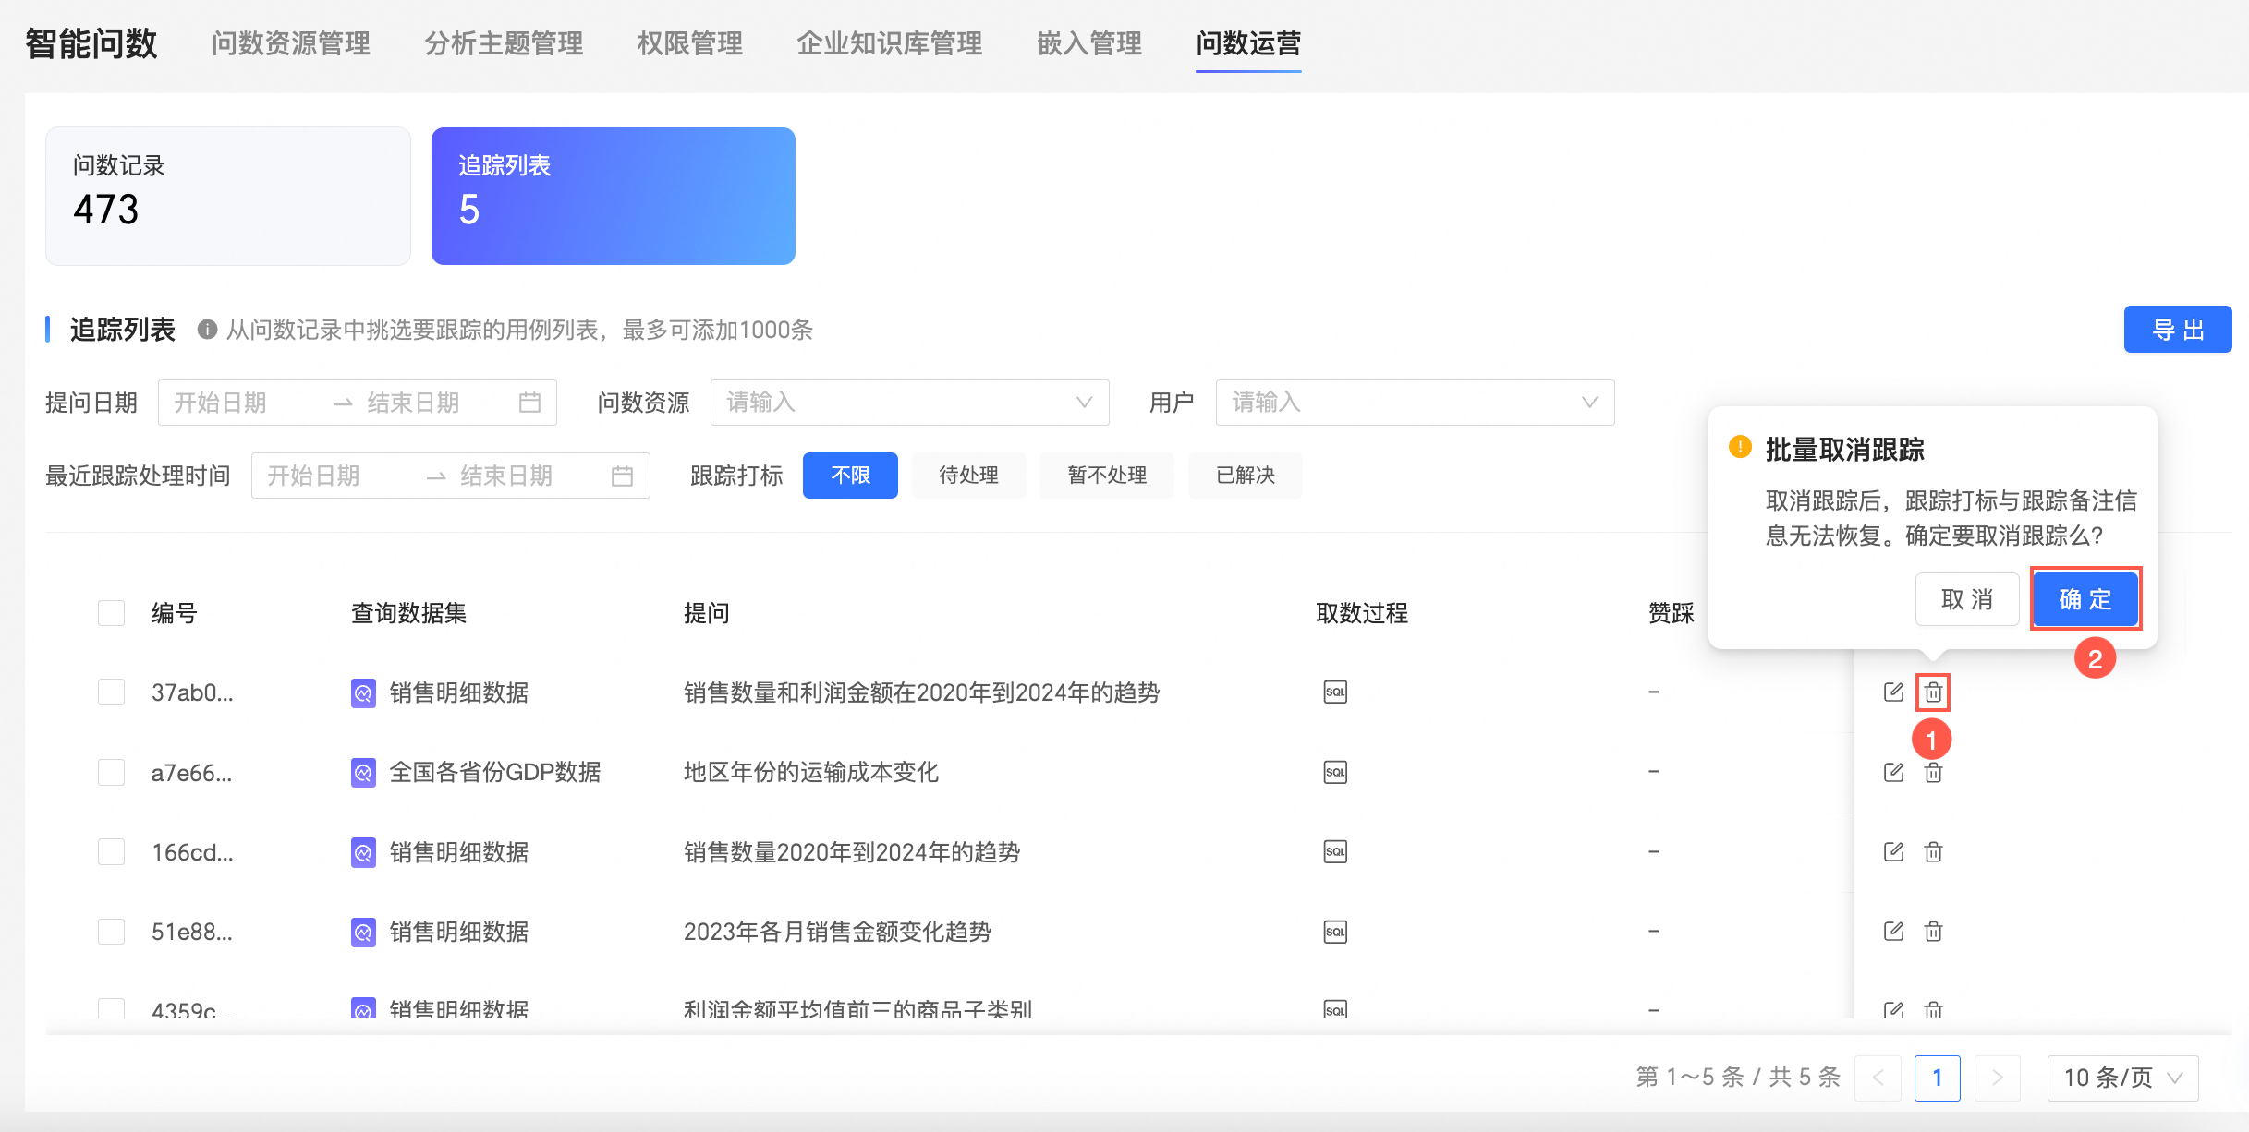Image resolution: width=2249 pixels, height=1132 pixels.
Task: Open SQL icon for 地区年份的运输成本变化 row
Action: point(1335,772)
